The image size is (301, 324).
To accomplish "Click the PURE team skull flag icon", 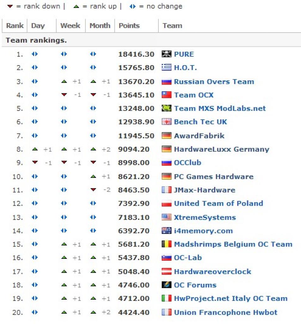I will pos(166,54).
